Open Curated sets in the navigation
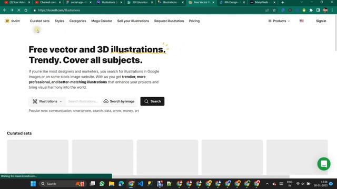 tap(39, 21)
